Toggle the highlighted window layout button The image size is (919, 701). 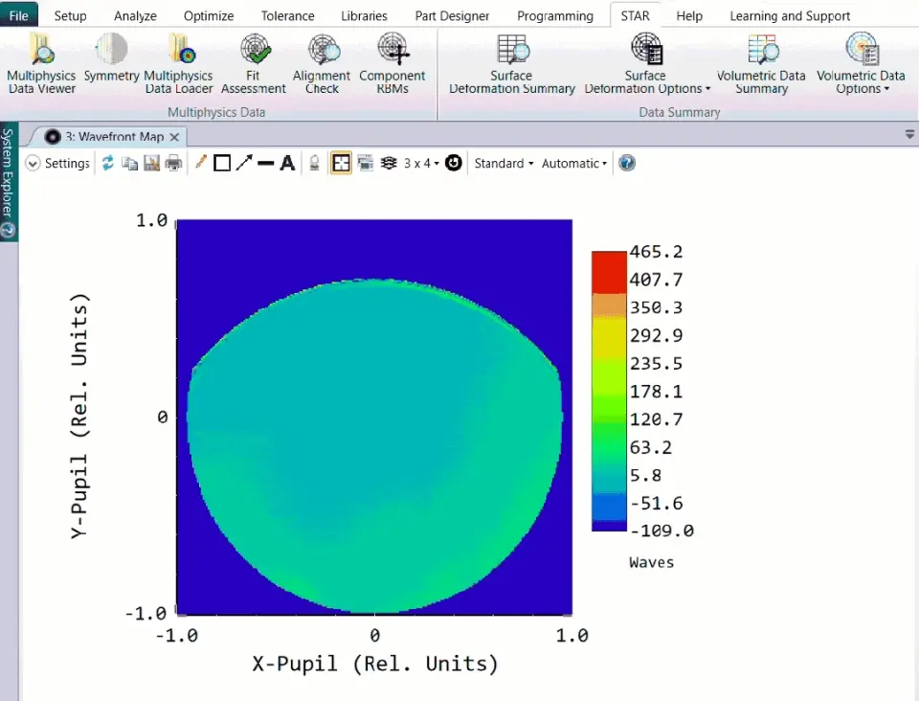click(x=341, y=163)
